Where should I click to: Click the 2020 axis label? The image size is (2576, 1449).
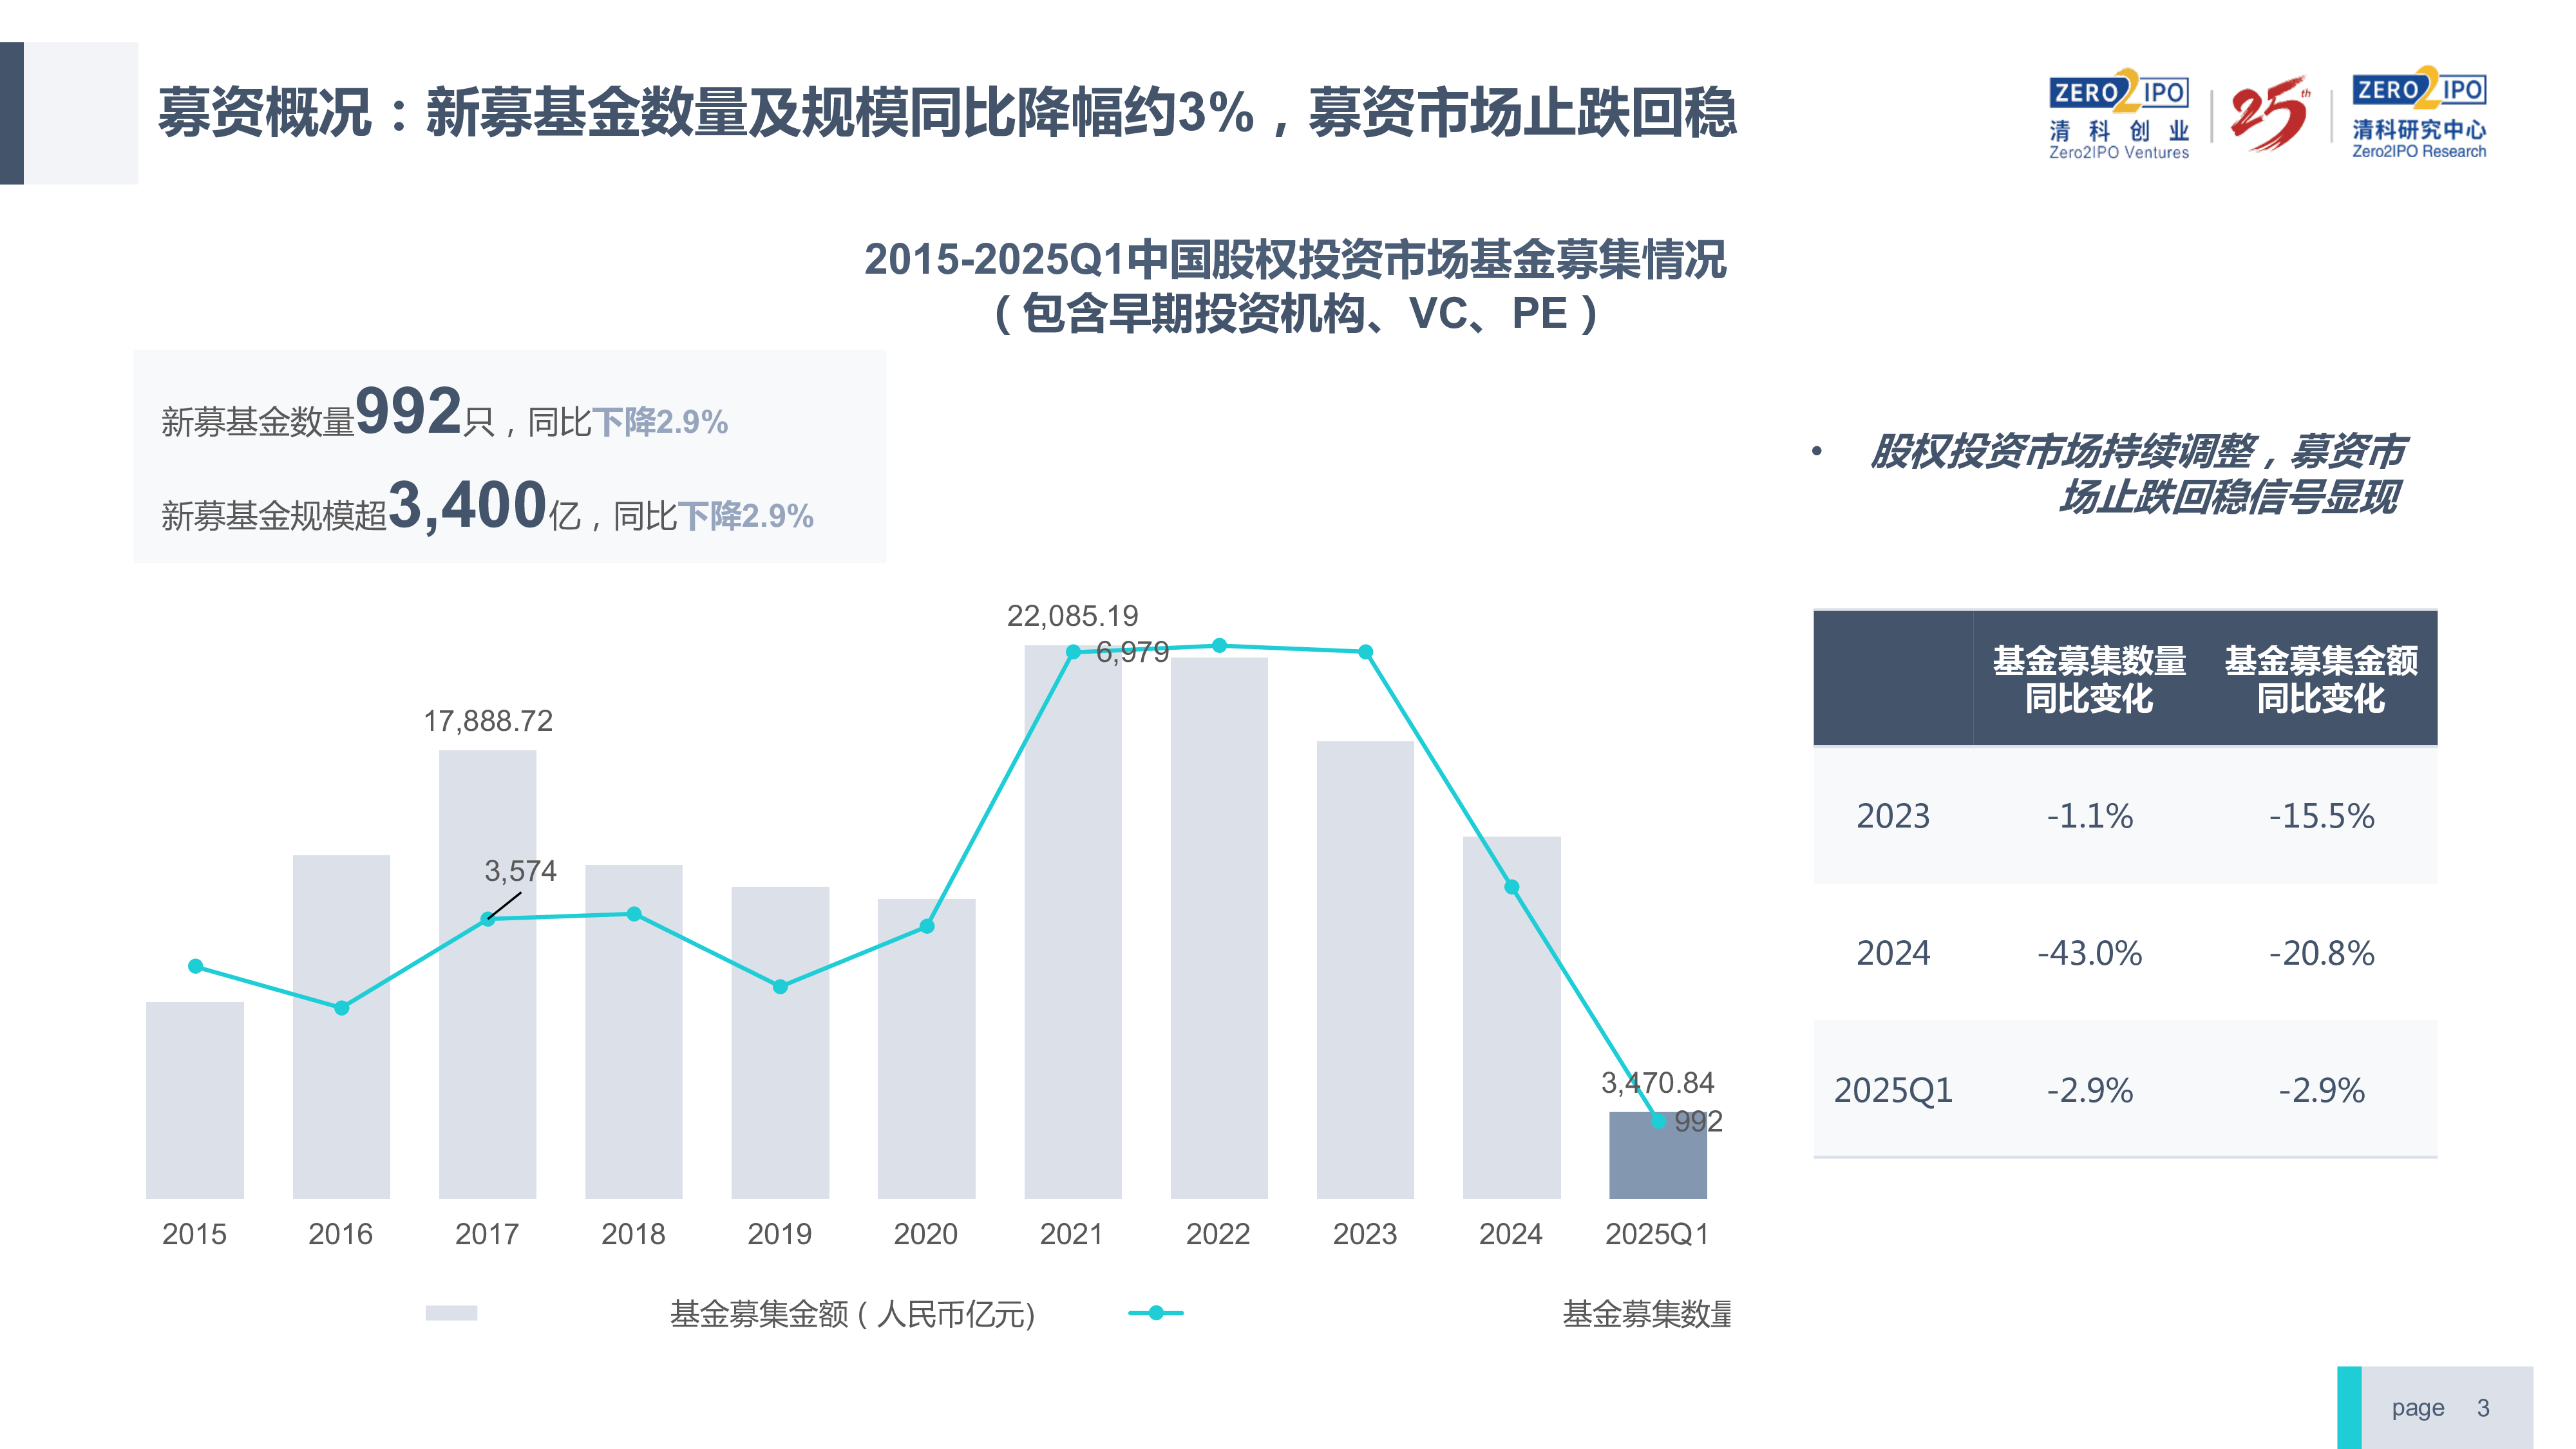926,1234
